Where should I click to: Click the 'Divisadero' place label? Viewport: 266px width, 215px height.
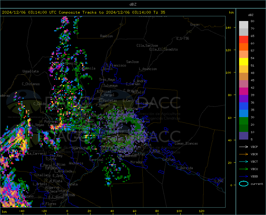(x=144, y=103)
